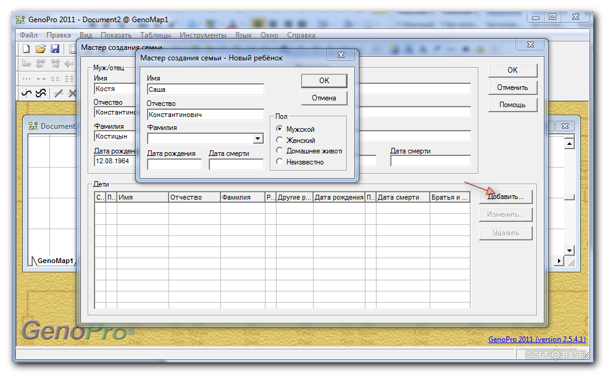Select the Домашнее животное radio button
605x374 pixels.
(x=280, y=151)
